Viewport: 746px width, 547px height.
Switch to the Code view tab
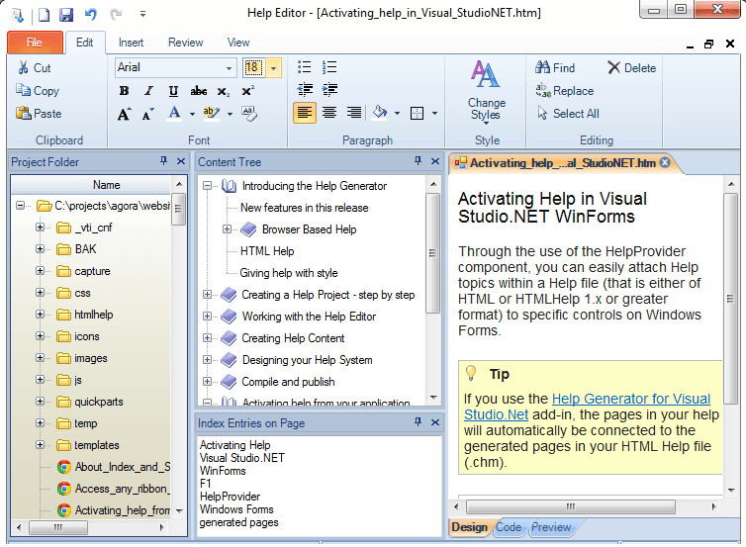coord(509,527)
